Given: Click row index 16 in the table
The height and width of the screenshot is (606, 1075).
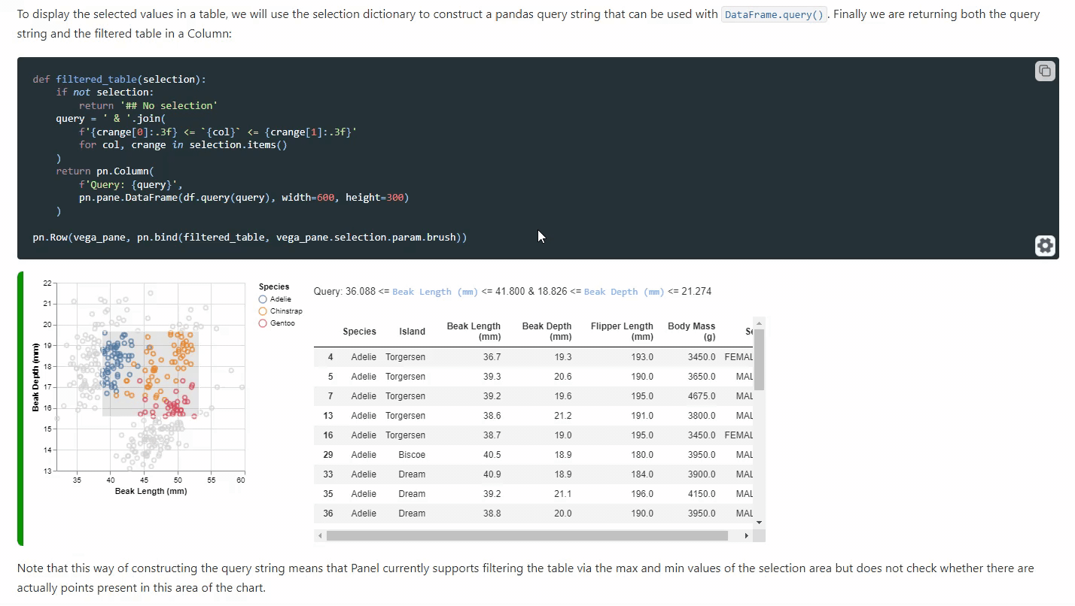Looking at the screenshot, I should 328,435.
